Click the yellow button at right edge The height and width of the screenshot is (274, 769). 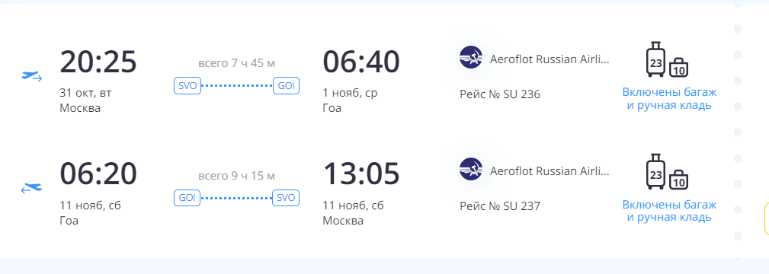pyautogui.click(x=767, y=218)
